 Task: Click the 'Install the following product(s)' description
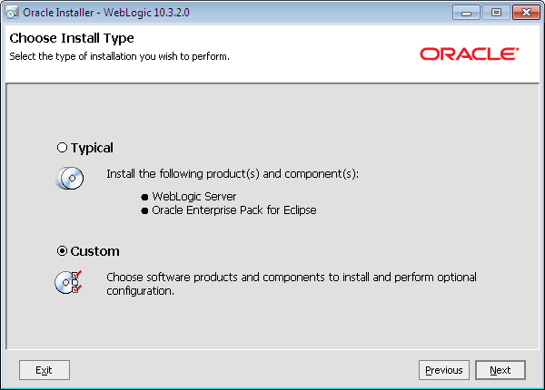pyautogui.click(x=233, y=174)
